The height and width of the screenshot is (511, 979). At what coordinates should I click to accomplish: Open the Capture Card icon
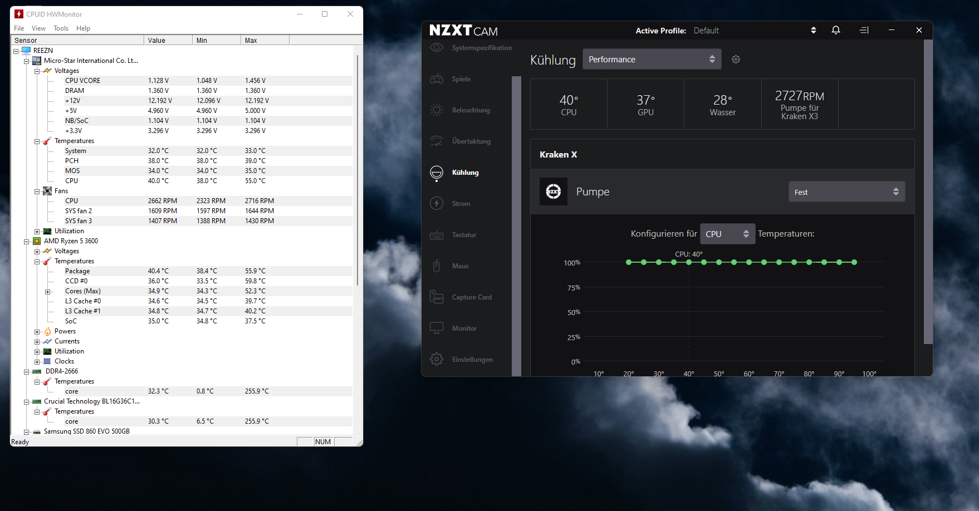437,297
